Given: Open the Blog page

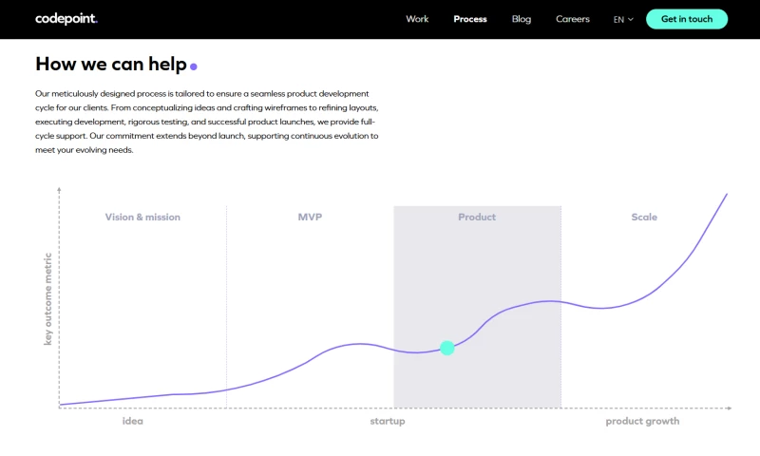Looking at the screenshot, I should tap(522, 19).
